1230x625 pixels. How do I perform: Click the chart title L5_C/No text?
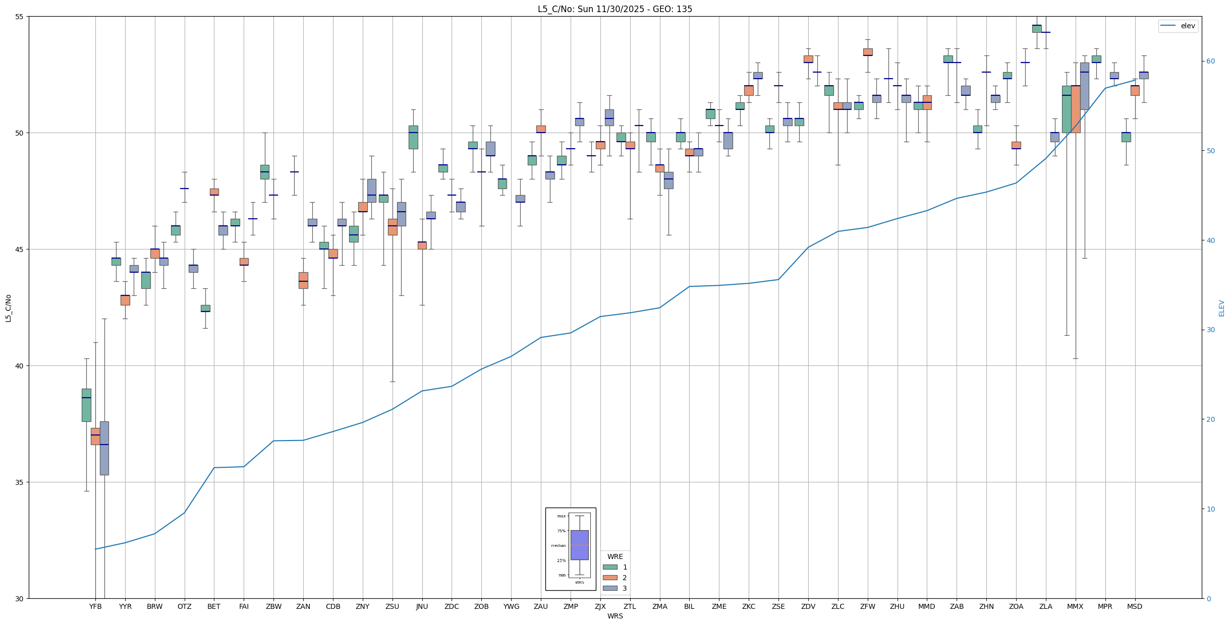click(x=614, y=9)
